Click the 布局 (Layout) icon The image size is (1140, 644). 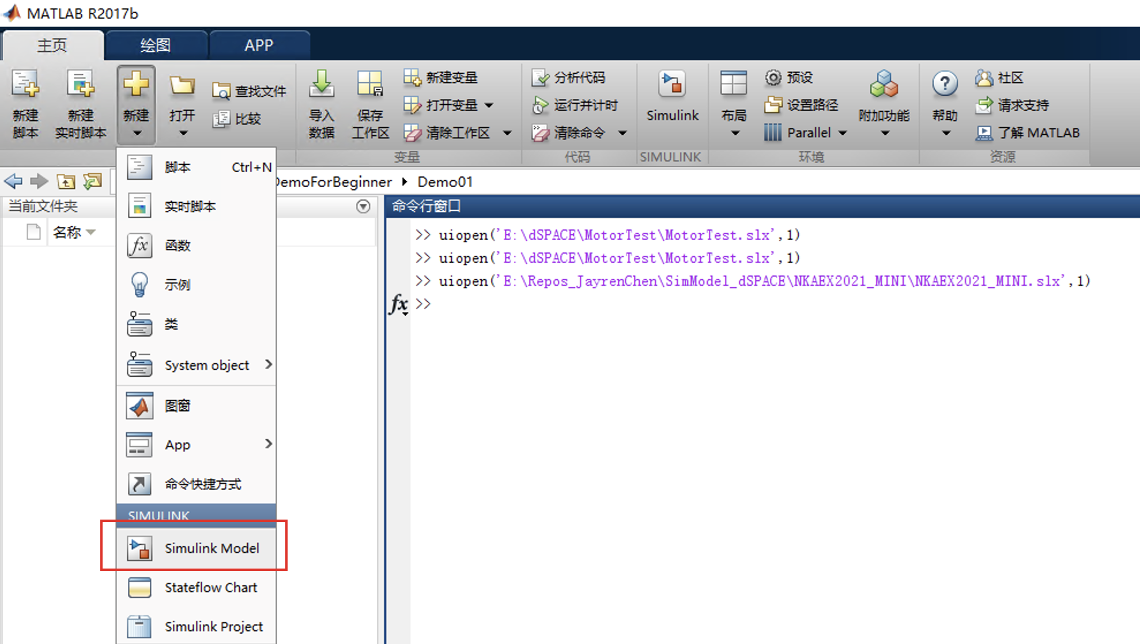(734, 84)
